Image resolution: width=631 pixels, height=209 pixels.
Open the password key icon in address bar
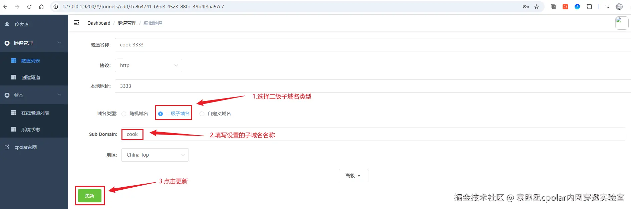click(526, 7)
